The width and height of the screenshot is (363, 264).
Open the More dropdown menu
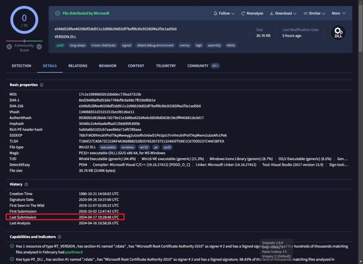click(338, 13)
